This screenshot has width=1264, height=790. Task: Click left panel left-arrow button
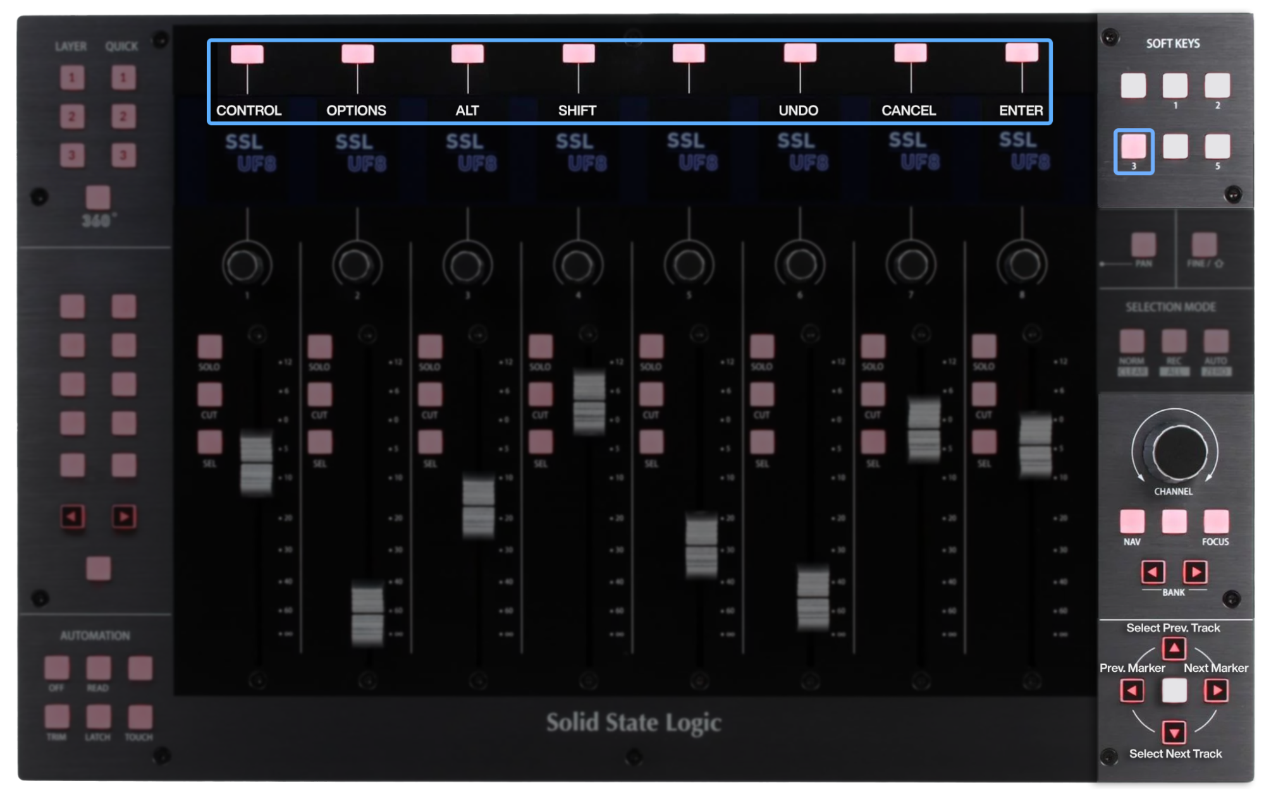point(72,517)
